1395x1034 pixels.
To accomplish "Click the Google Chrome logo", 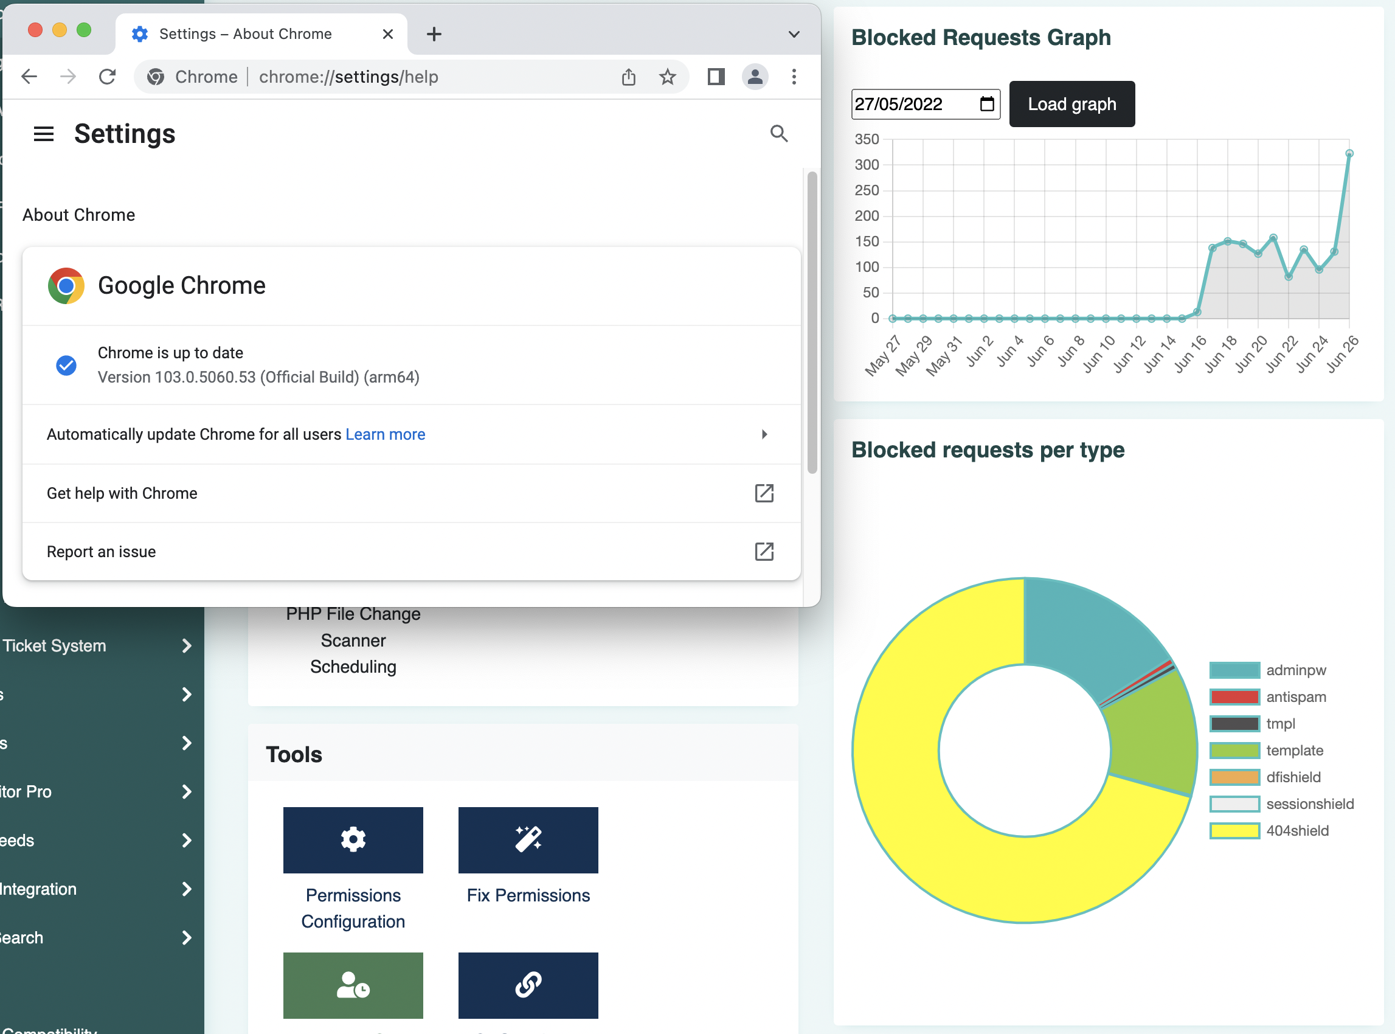I will tap(66, 285).
